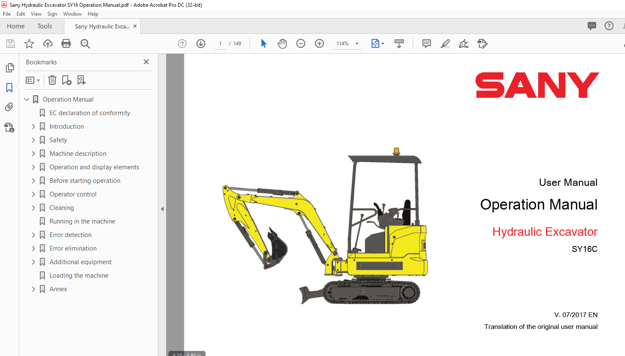Open the View menu
Image resolution: width=625 pixels, height=356 pixels.
(x=36, y=14)
